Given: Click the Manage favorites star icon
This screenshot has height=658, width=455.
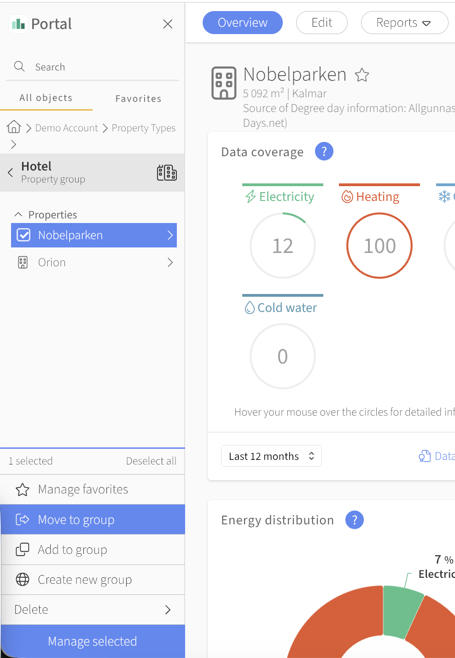Looking at the screenshot, I should point(23,489).
